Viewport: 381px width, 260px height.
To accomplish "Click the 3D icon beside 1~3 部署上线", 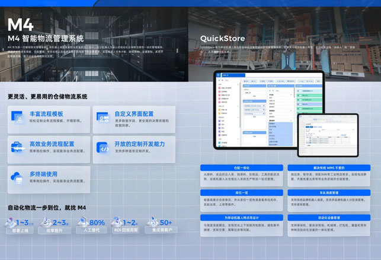I will click(11, 222).
